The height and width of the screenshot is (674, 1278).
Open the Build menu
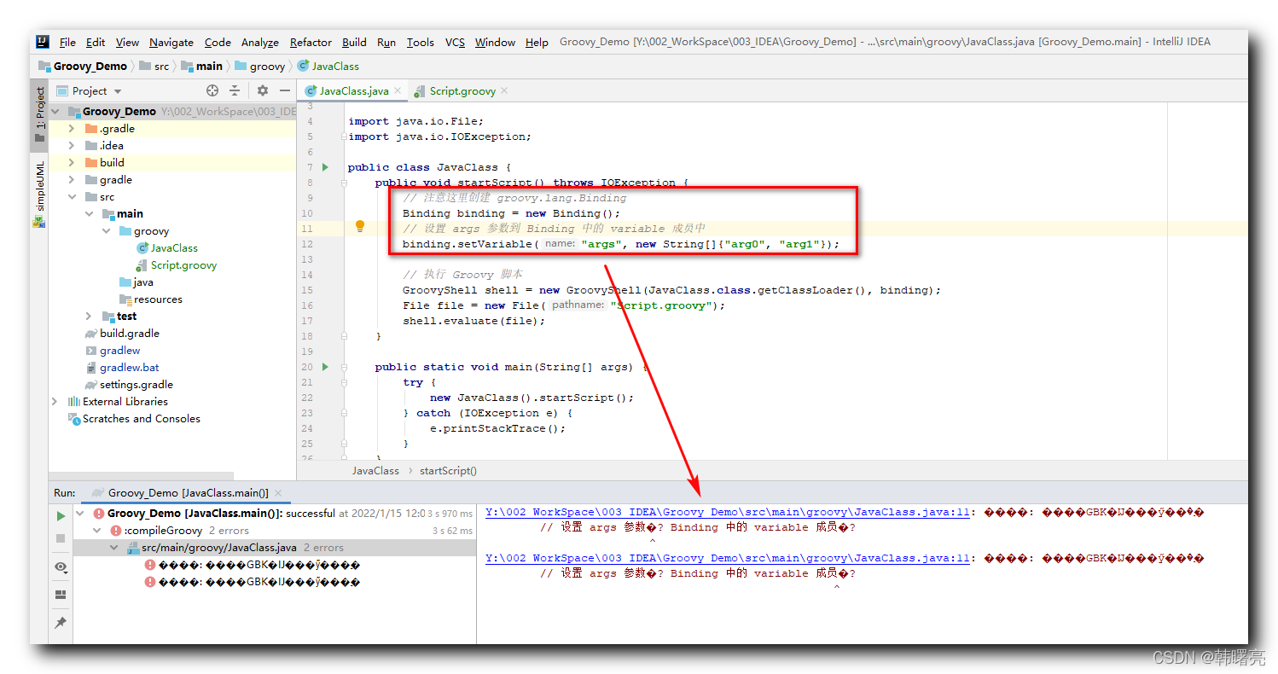coord(354,42)
